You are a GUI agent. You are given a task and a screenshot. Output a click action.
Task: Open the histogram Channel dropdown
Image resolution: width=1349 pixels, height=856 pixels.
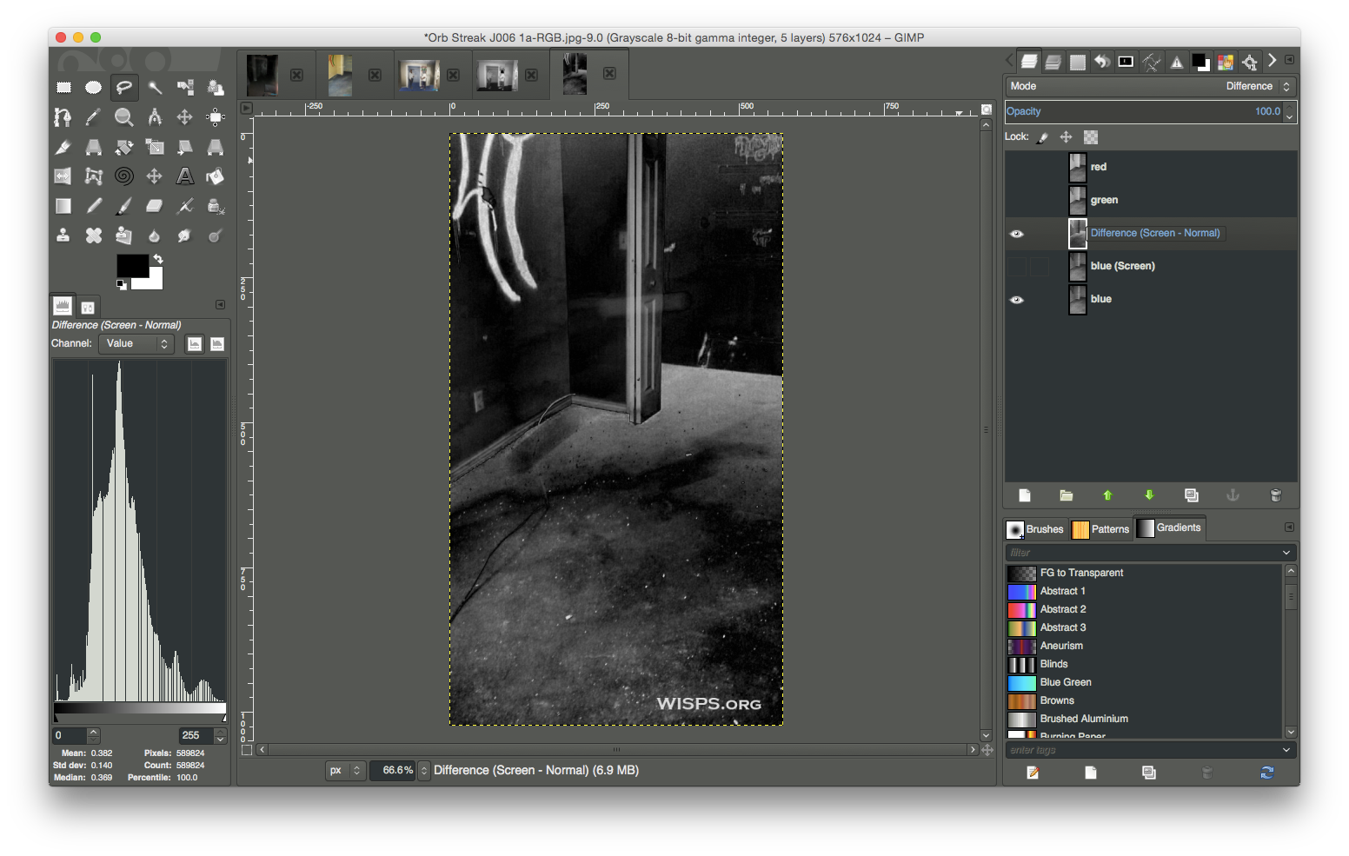136,344
